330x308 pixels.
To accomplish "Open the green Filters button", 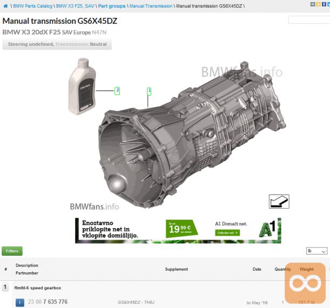I will coord(12,251).
